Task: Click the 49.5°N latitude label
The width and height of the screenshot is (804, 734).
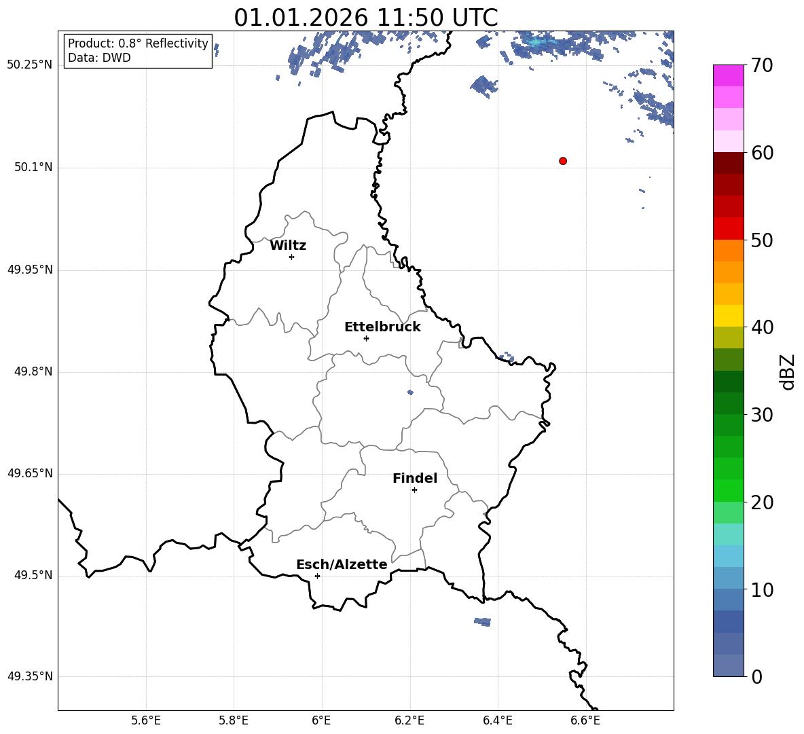Action: [33, 575]
